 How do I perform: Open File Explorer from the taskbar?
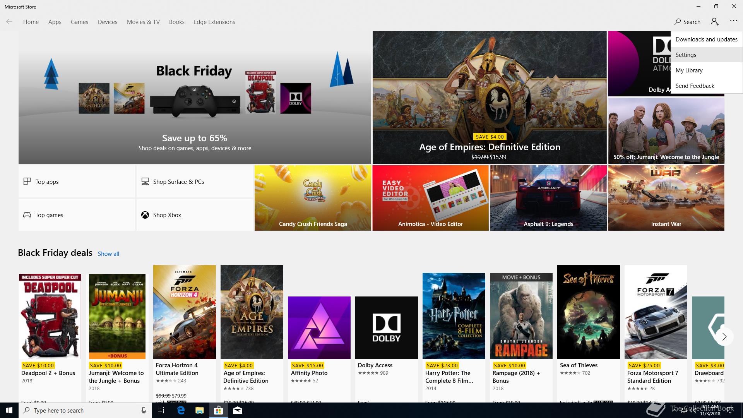pos(199,410)
